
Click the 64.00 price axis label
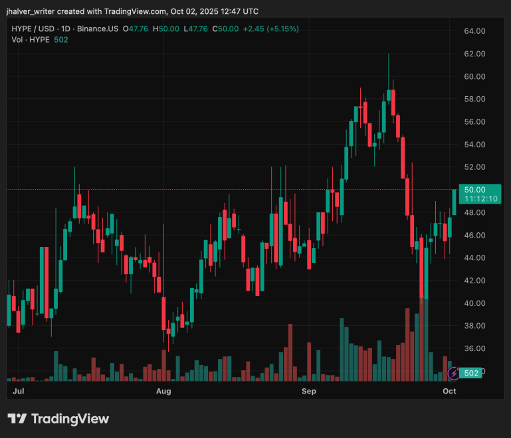tap(474, 31)
